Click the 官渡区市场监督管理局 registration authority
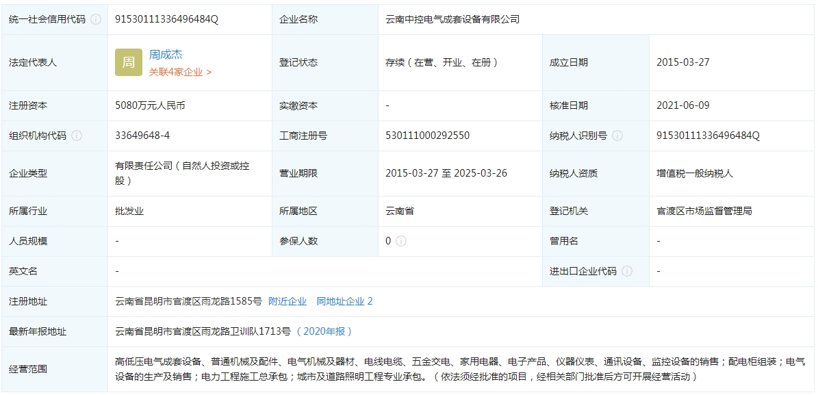This screenshot has width=818, height=395. coord(704,211)
